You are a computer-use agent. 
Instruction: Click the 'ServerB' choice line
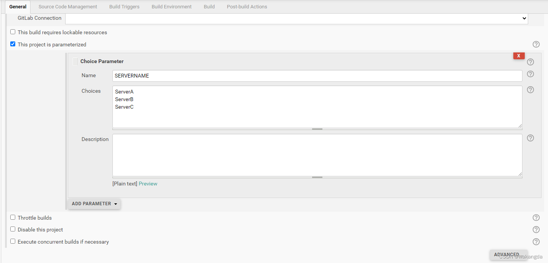[x=124, y=99]
